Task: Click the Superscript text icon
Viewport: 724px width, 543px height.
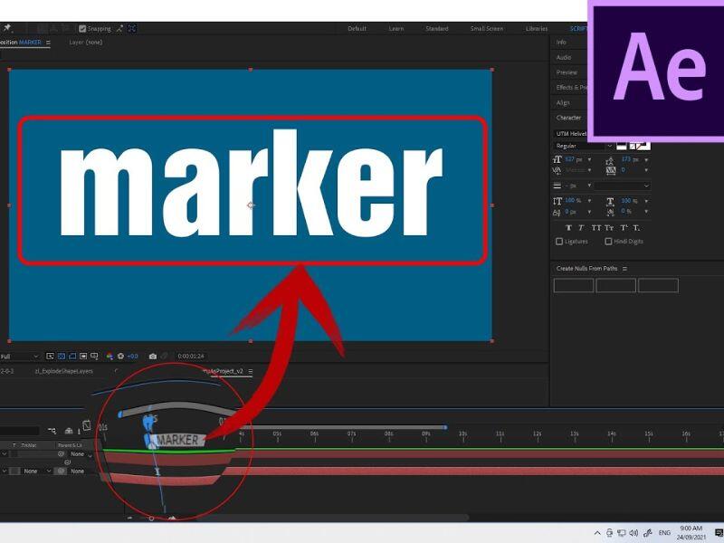Action: coord(624,227)
